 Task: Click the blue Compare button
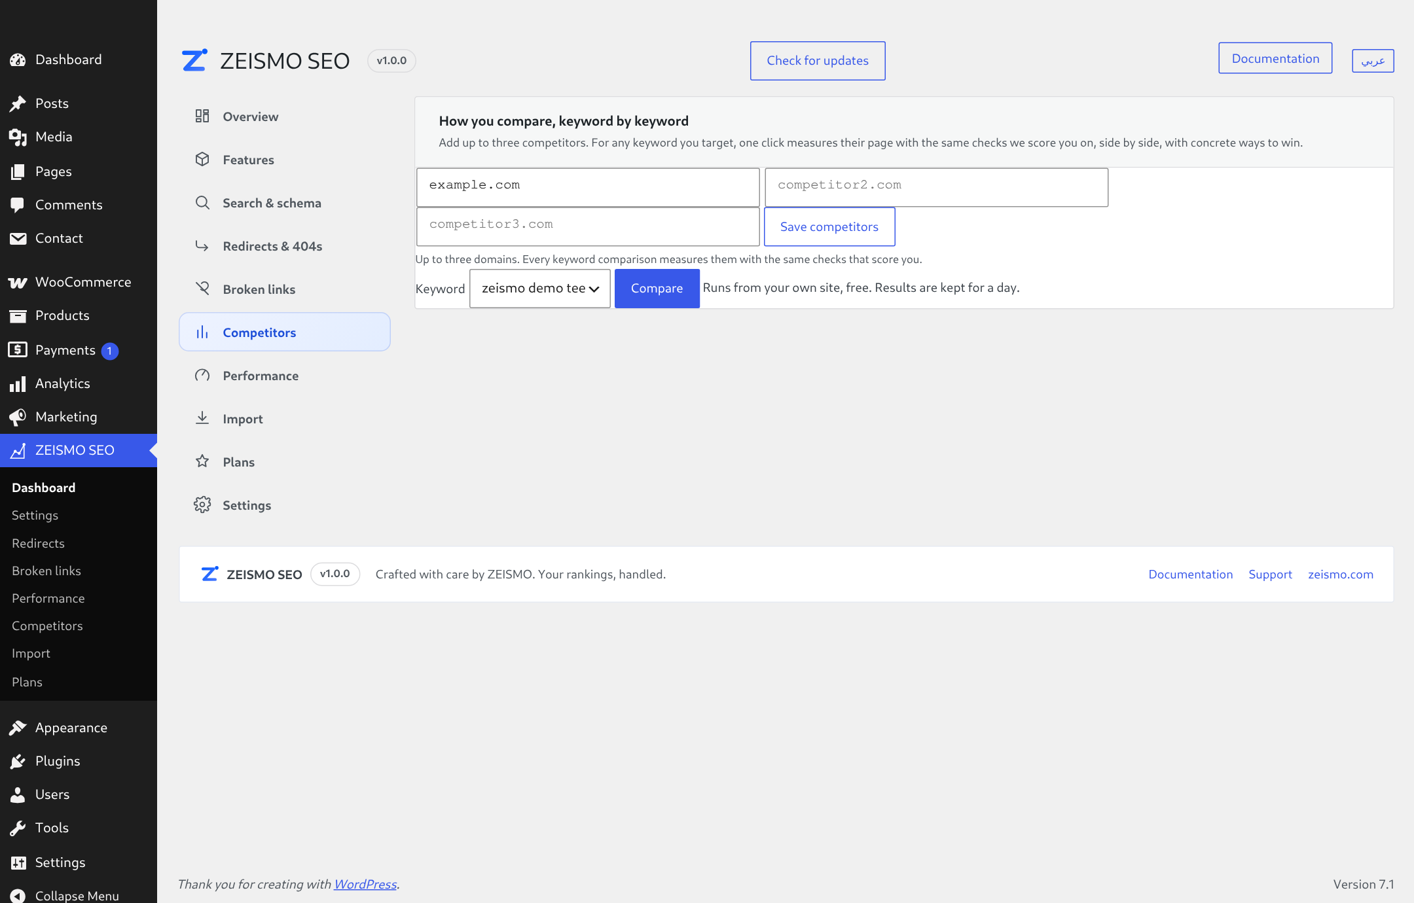(657, 289)
